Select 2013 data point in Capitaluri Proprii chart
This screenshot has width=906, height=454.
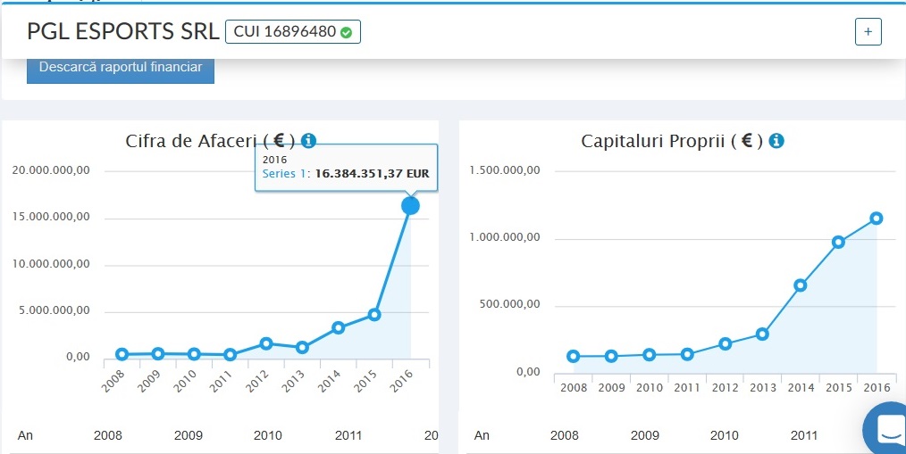763,334
